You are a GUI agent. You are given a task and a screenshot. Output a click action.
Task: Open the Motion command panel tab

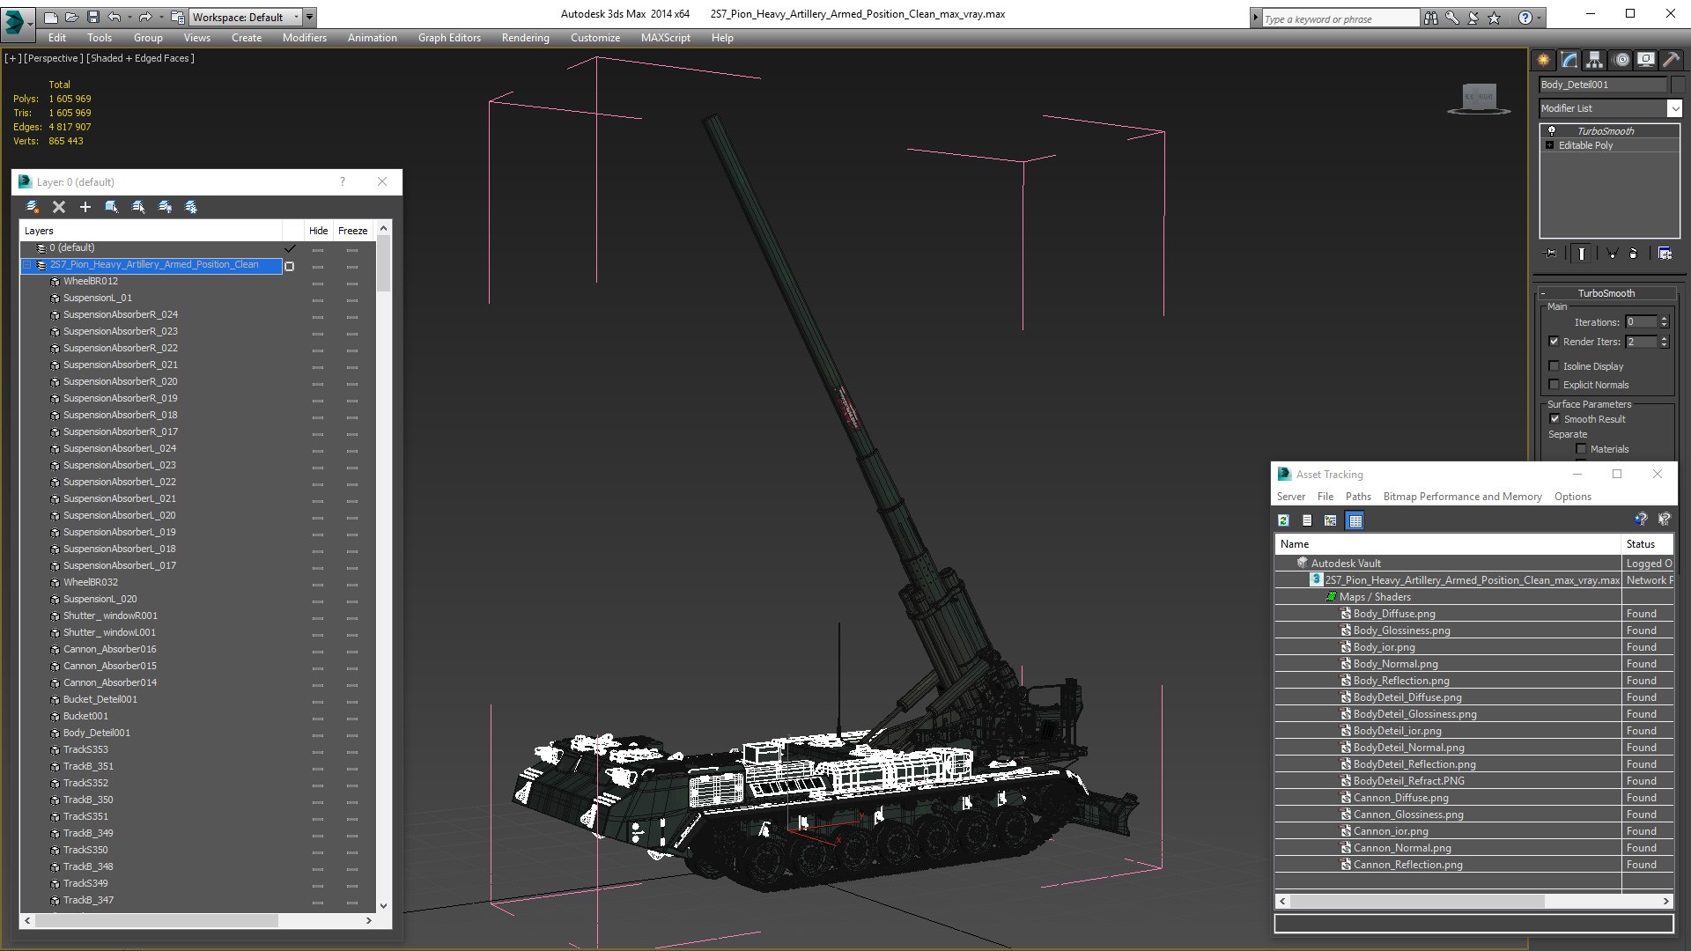[x=1621, y=60]
